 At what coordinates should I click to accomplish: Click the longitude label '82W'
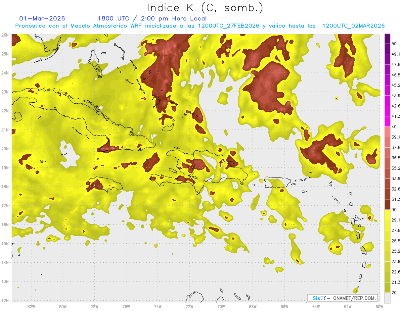tap(31, 306)
